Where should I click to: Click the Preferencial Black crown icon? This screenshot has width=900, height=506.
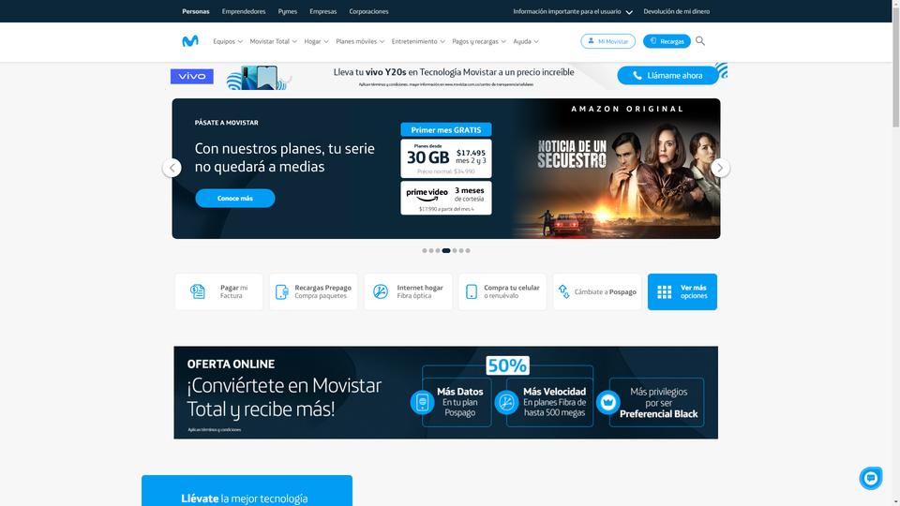(x=607, y=402)
